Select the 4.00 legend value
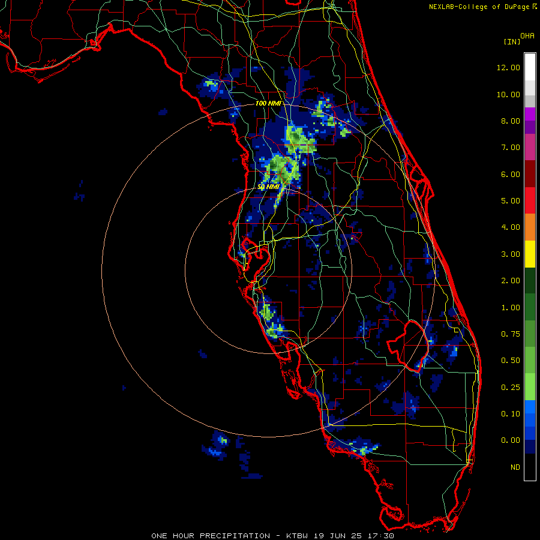 511,227
